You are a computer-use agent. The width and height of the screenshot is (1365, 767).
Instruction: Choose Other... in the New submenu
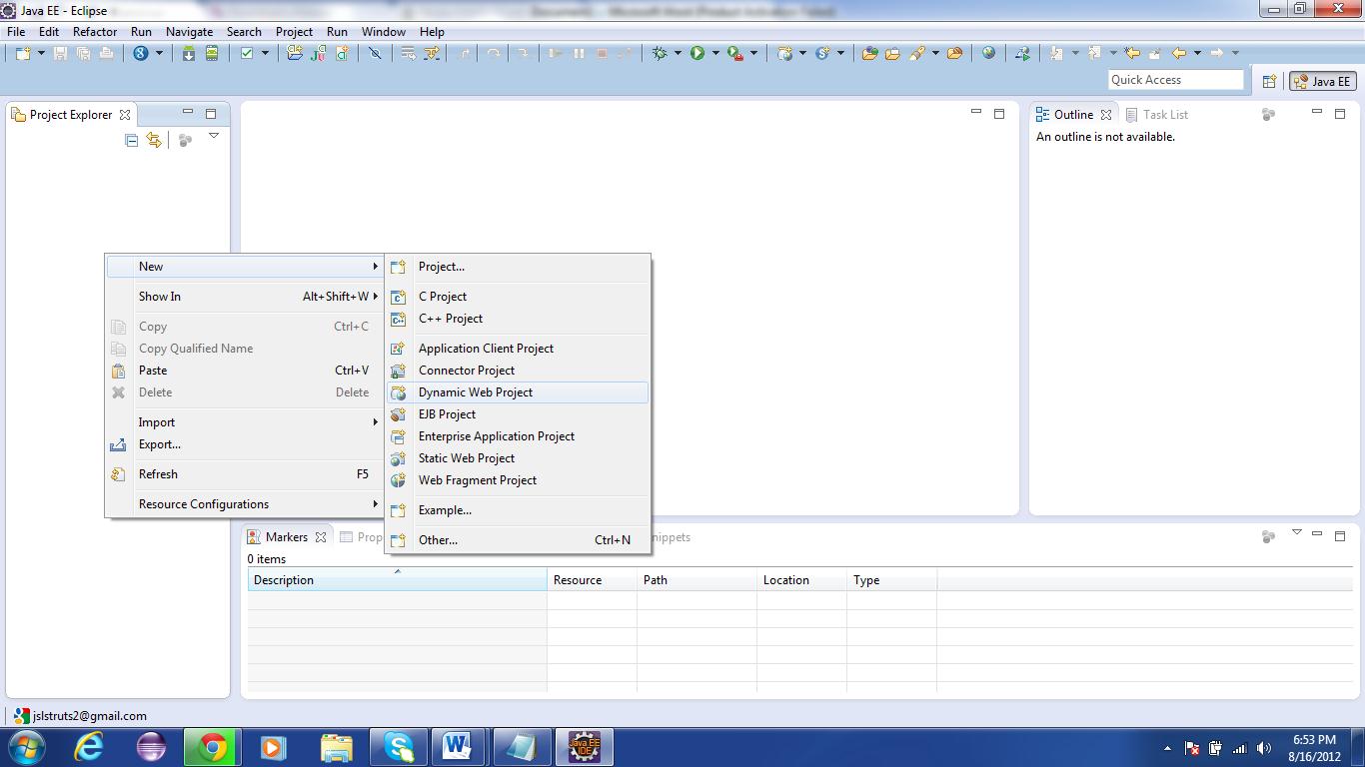518,540
